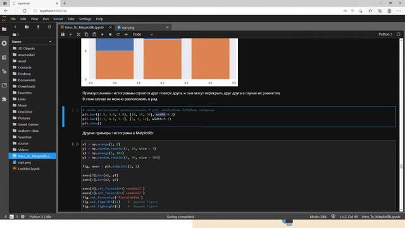Select the Documents folder
The height and width of the screenshot is (228, 405).
pyautogui.click(x=32, y=80)
